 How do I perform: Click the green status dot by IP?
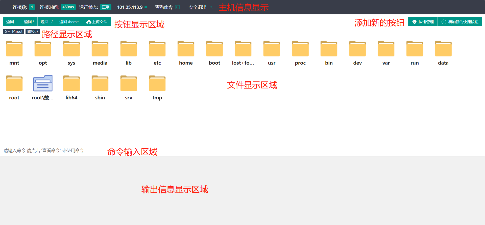pyautogui.click(x=146, y=7)
